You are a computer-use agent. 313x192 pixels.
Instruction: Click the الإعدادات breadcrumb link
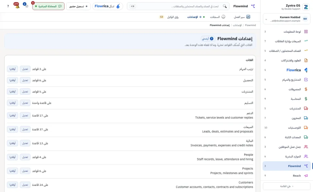point(237,25)
